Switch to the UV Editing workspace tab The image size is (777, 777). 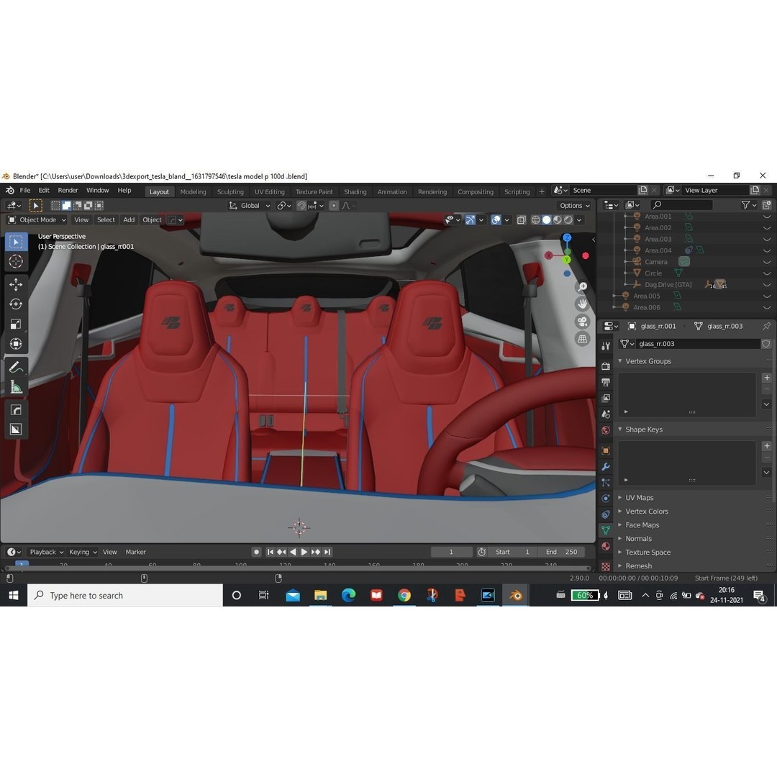click(x=270, y=192)
